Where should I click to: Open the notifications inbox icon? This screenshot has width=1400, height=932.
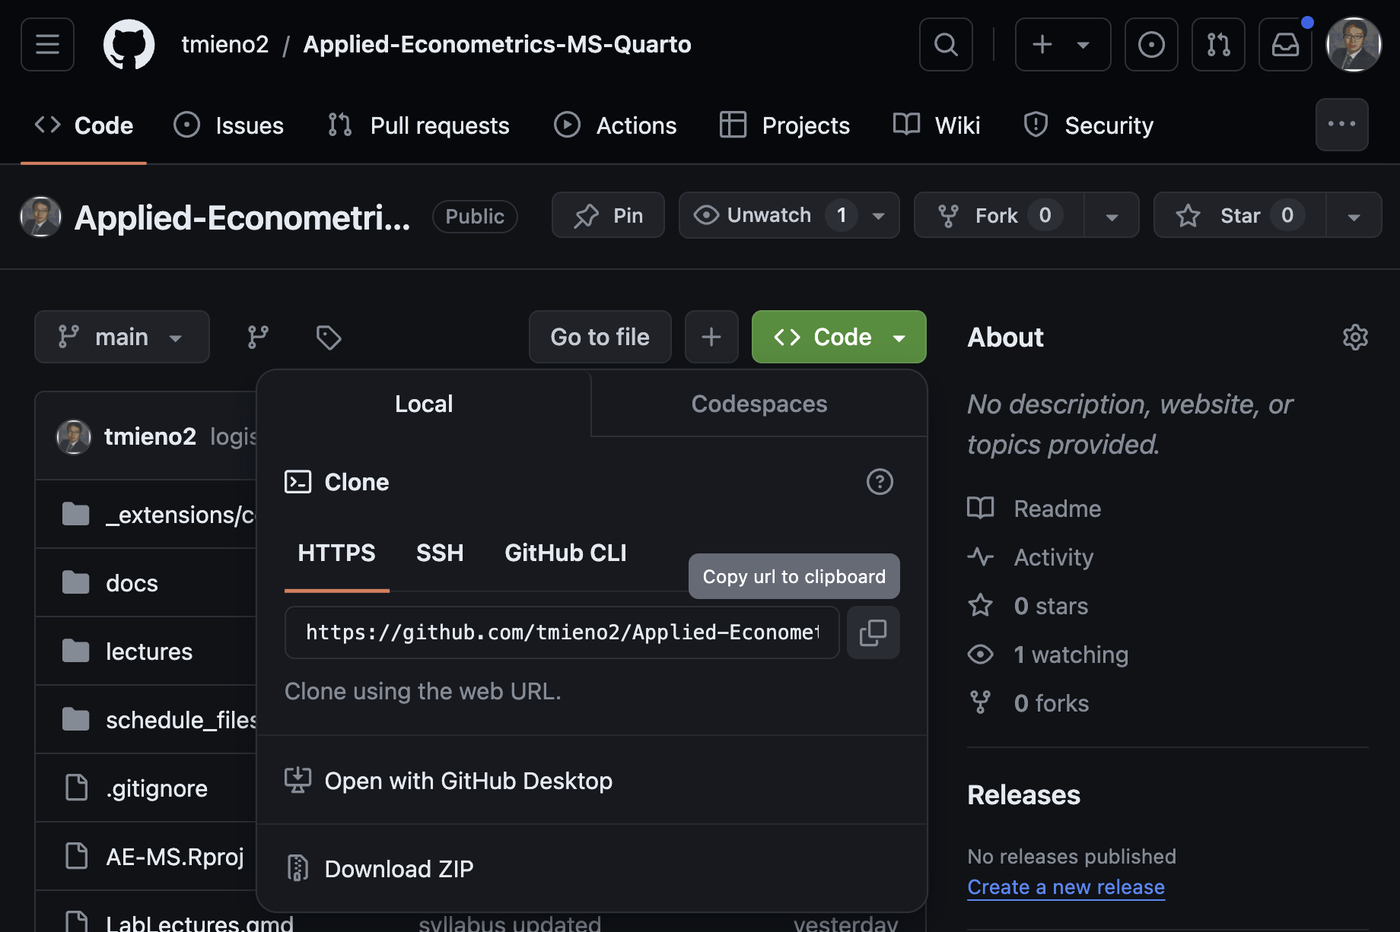(x=1285, y=45)
